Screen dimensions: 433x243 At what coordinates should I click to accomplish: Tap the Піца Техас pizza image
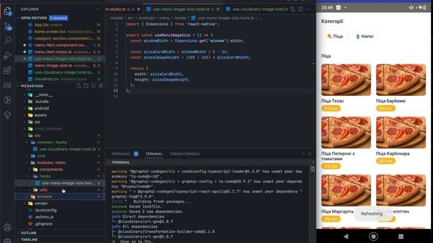click(346, 80)
